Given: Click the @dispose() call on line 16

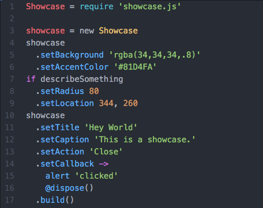Looking at the screenshot, I should pos(69,188).
